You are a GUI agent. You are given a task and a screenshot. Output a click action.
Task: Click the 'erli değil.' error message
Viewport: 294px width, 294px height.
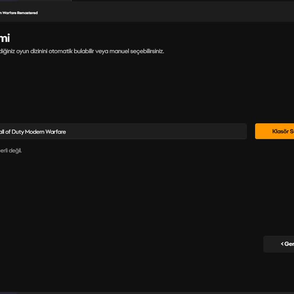11,150
